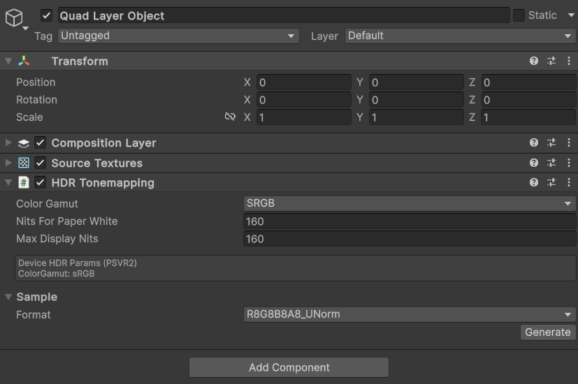Click the GameObject cube icon
Viewport: 578px width, 384px height.
[x=14, y=18]
